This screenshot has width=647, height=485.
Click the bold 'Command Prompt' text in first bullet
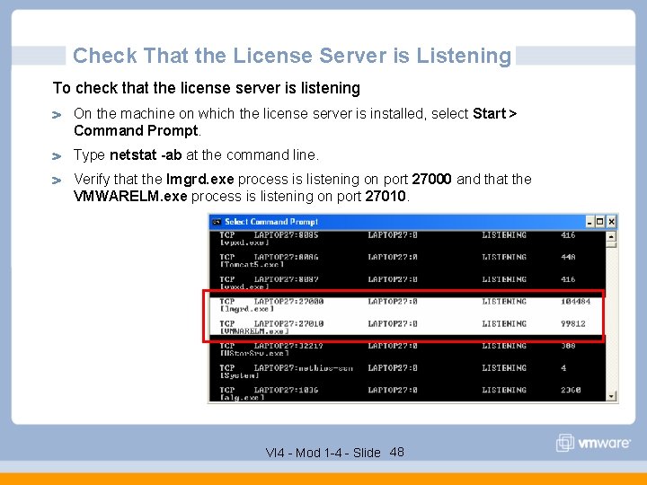click(x=137, y=131)
